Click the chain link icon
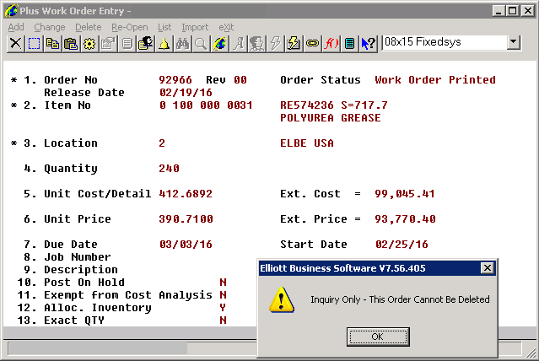 [x=312, y=44]
